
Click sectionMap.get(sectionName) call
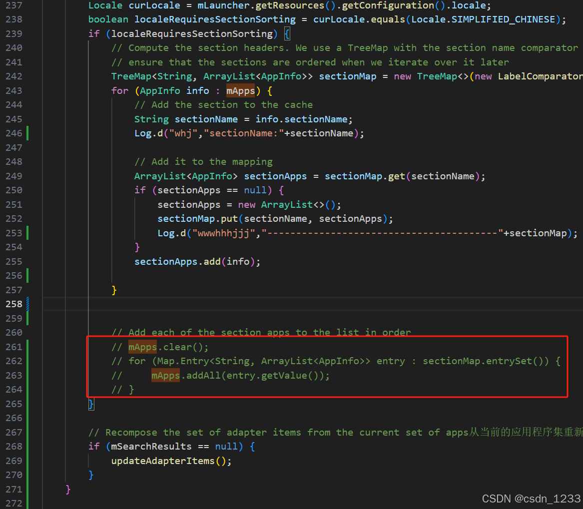coord(402,176)
